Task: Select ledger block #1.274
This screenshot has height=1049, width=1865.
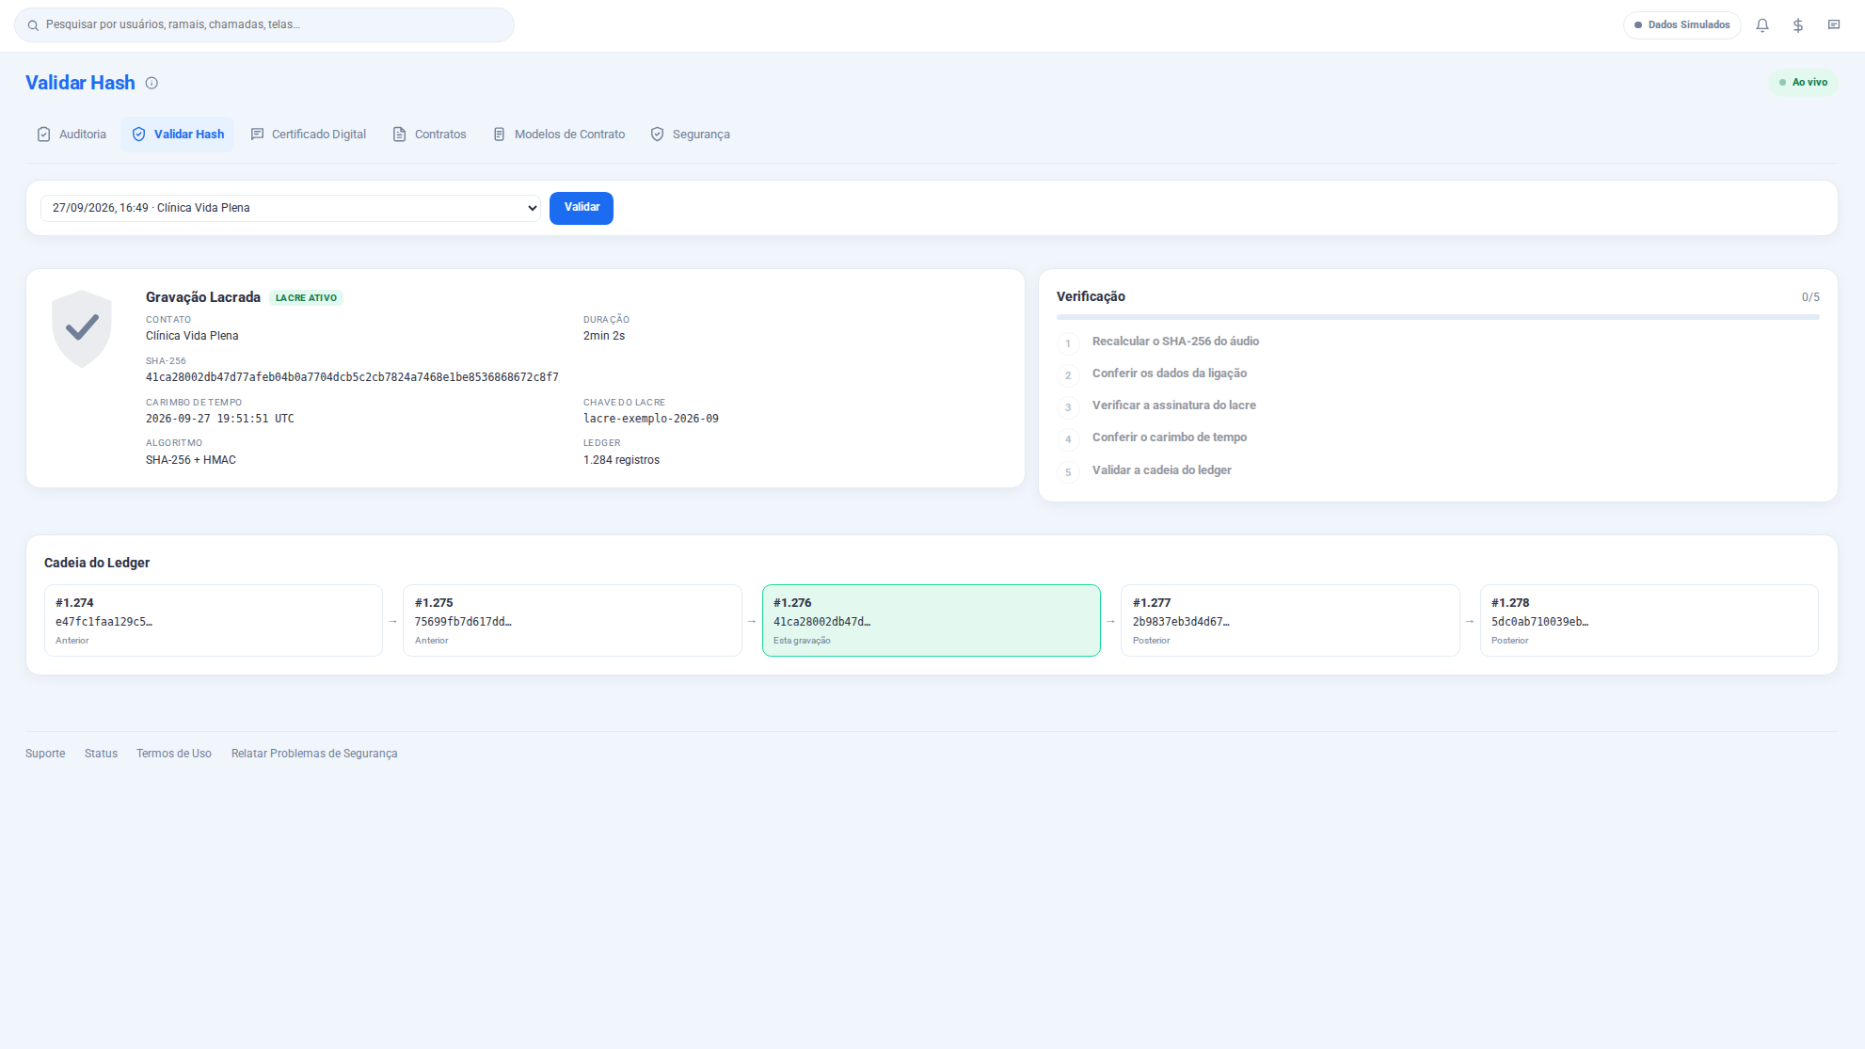Action: click(214, 620)
